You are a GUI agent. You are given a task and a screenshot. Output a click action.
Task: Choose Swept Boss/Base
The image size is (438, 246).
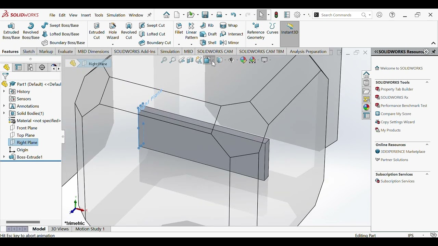(60, 25)
